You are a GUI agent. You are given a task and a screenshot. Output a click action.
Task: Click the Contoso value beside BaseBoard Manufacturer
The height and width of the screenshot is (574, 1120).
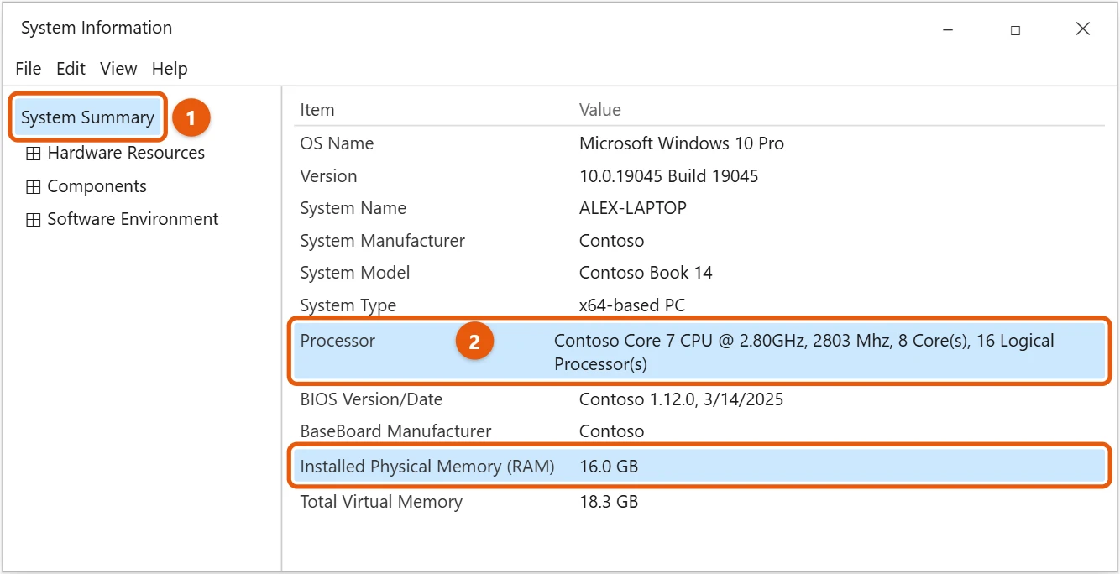[612, 431]
